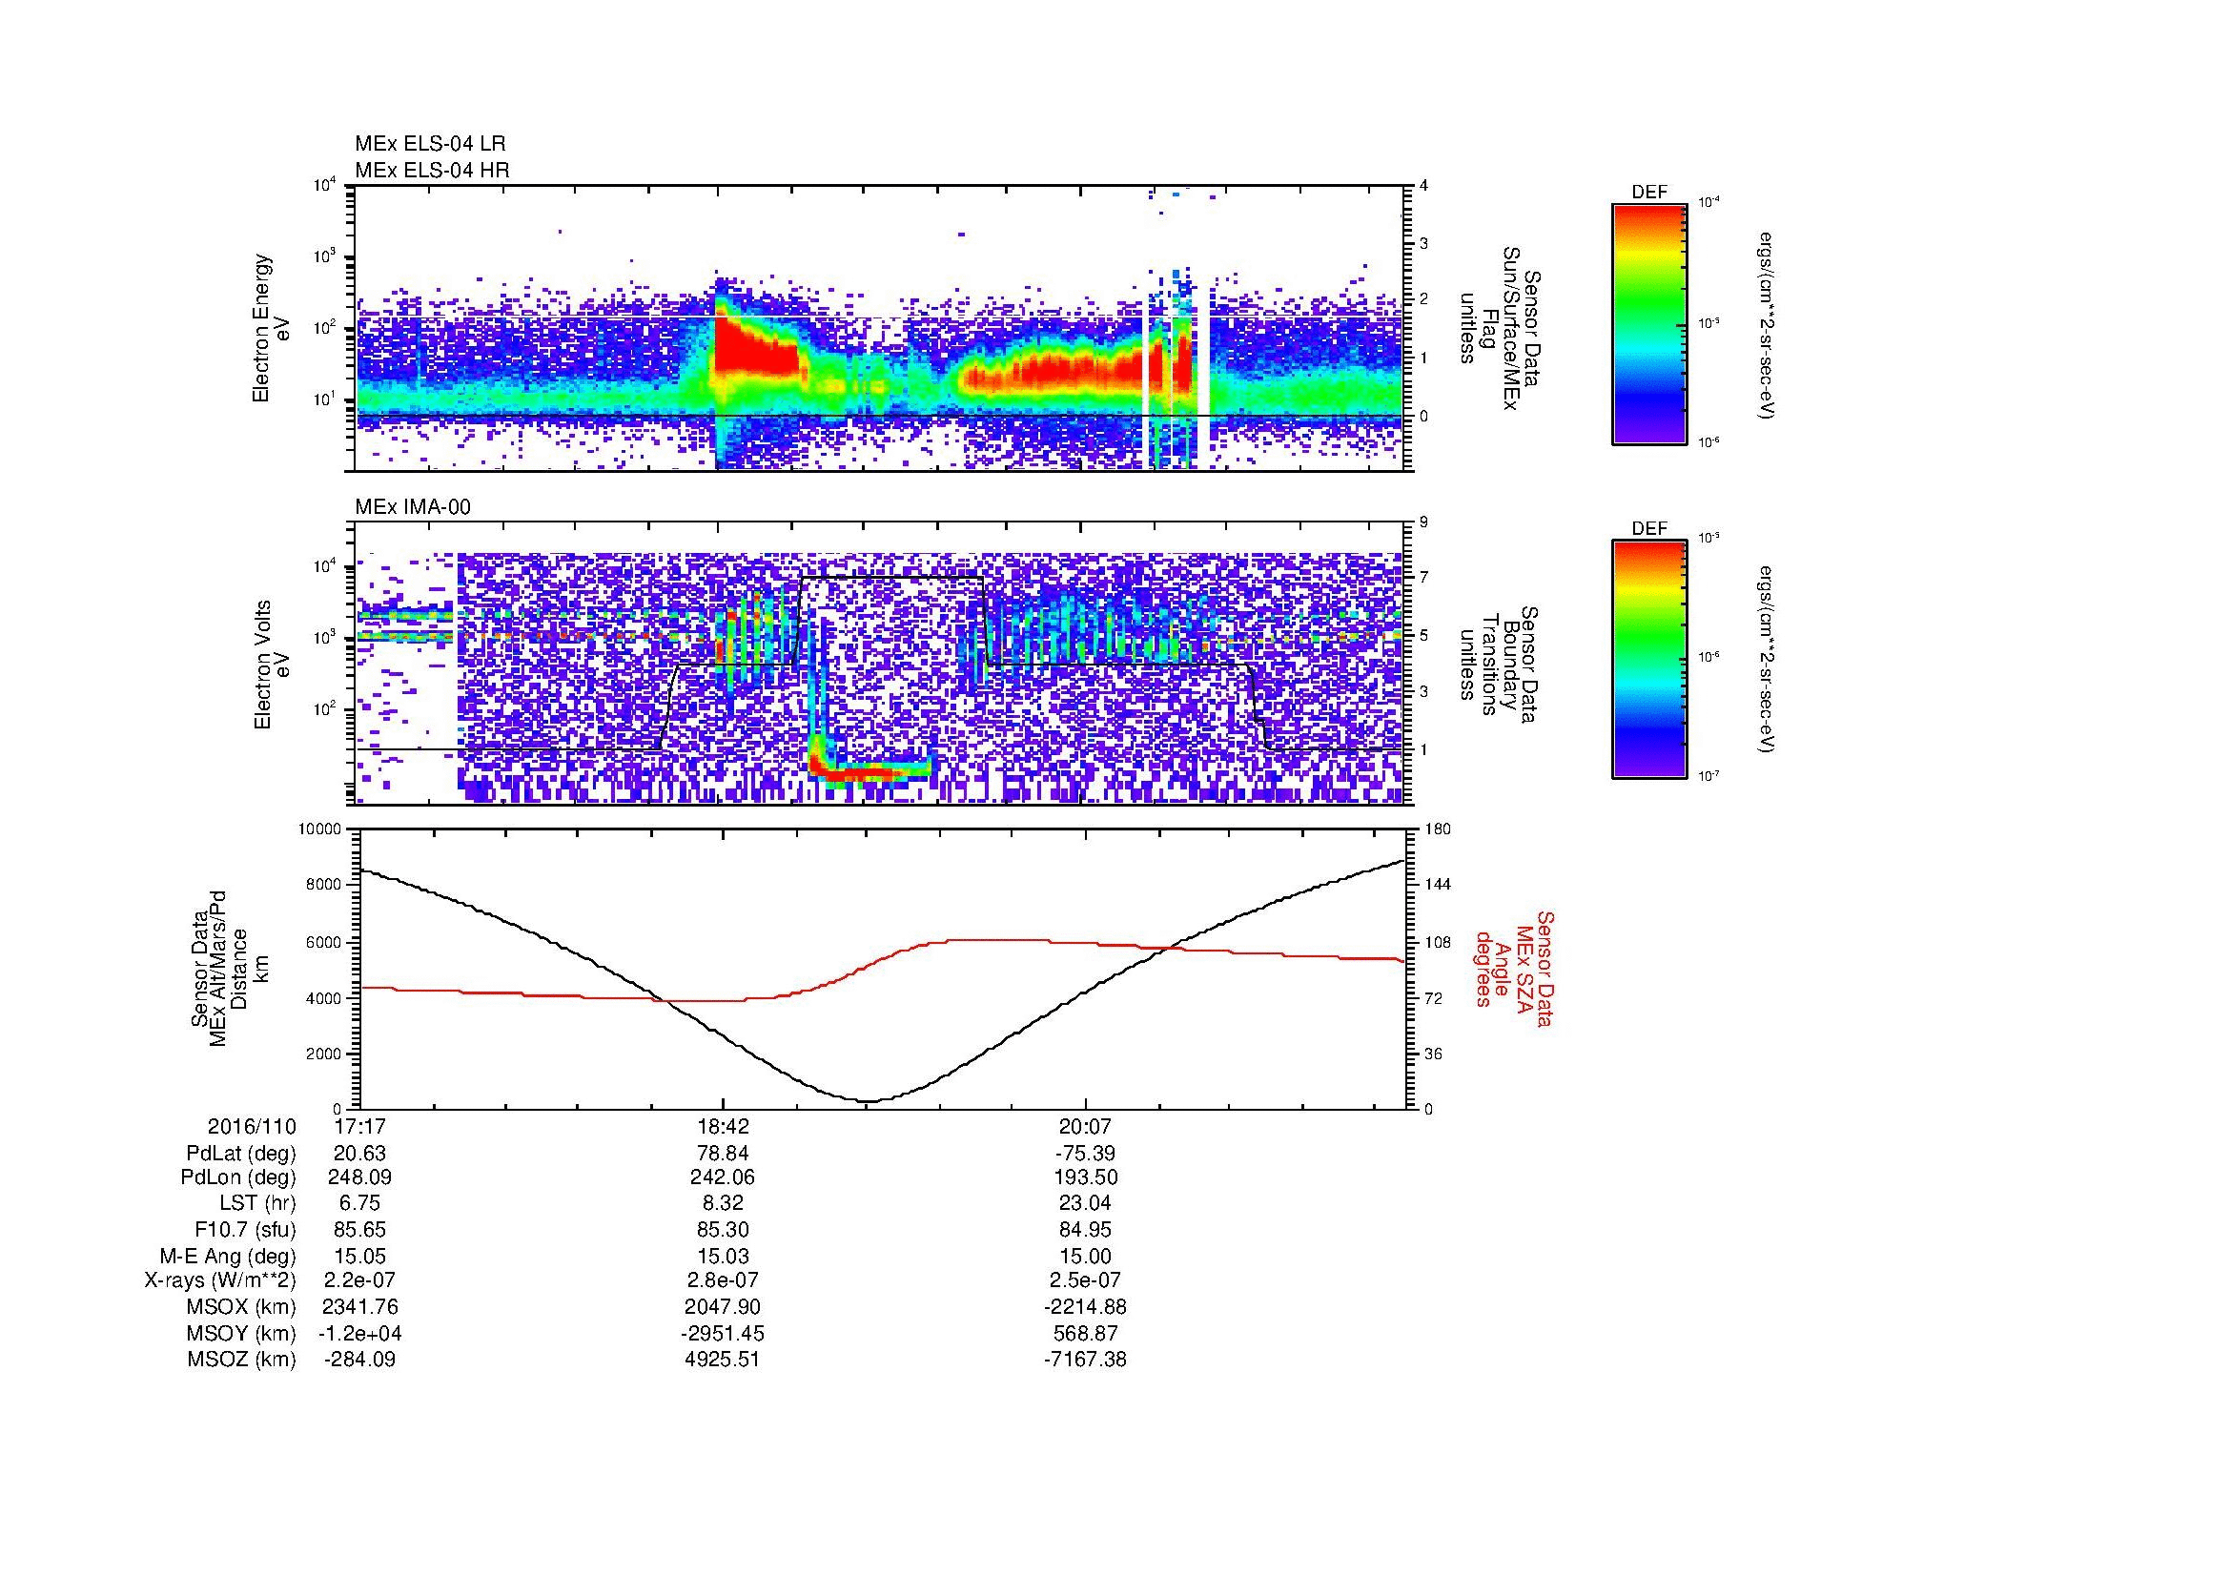The image size is (2230, 1576).
Task: Select the 'M-E Ang (deg)' row label
Action: [x=228, y=1256]
